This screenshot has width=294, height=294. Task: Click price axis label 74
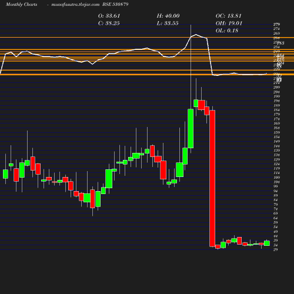(x=276, y=209)
